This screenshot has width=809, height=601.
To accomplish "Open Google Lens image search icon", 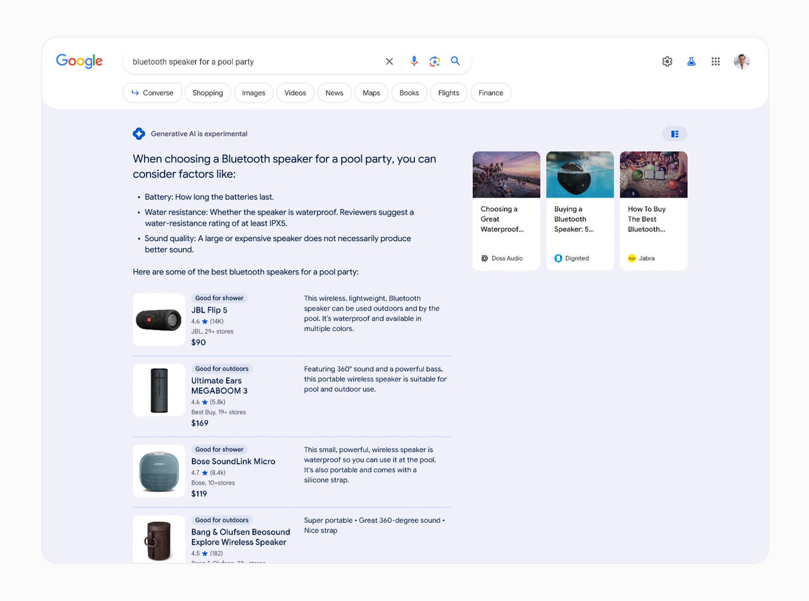I will click(435, 61).
